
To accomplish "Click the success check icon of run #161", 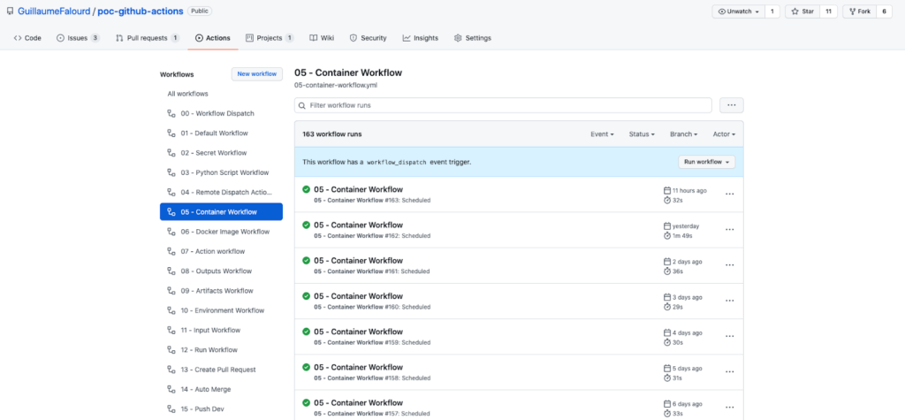I will (x=307, y=261).
